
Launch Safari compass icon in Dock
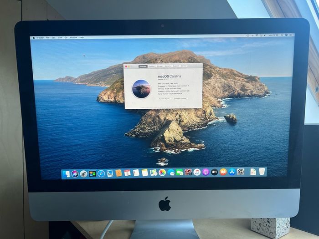[x=101, y=173]
